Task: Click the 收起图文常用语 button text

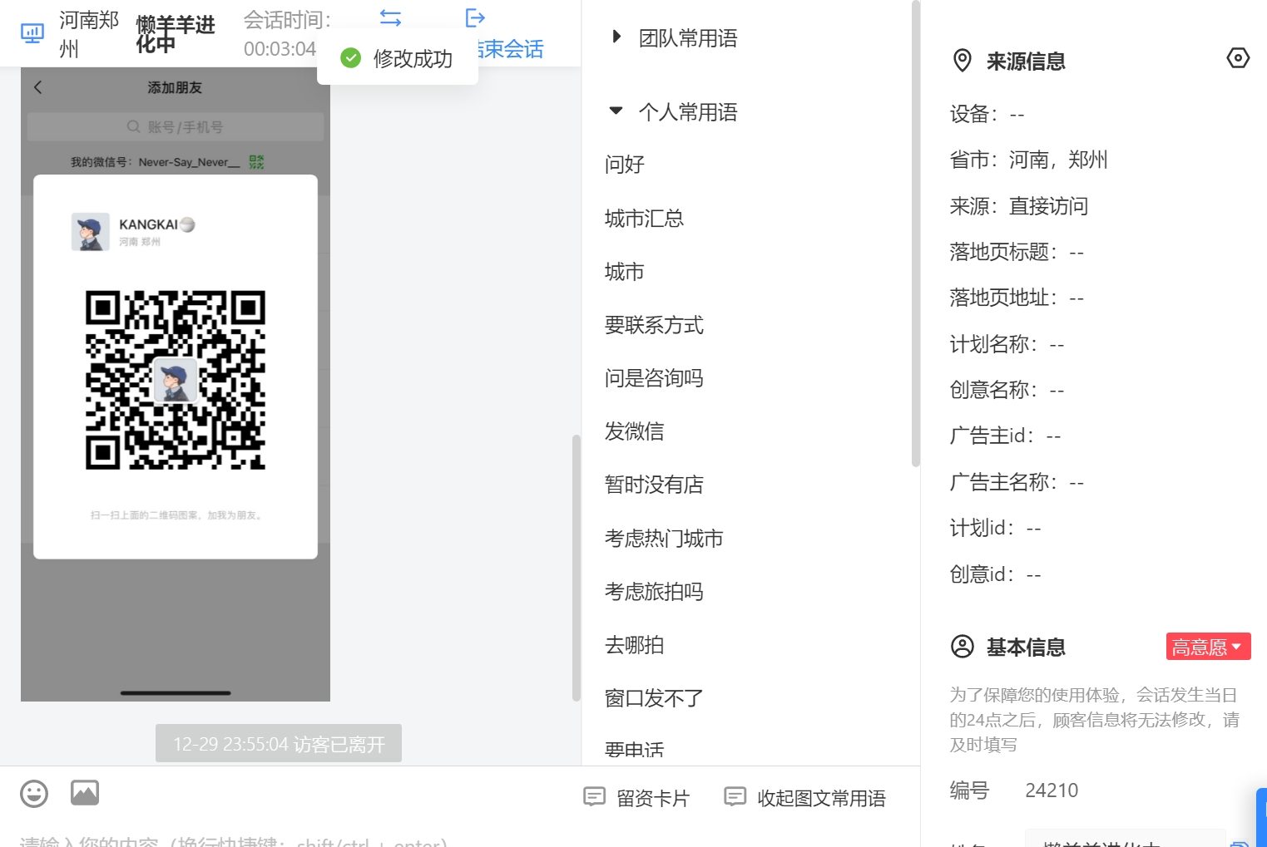Action: tap(821, 798)
